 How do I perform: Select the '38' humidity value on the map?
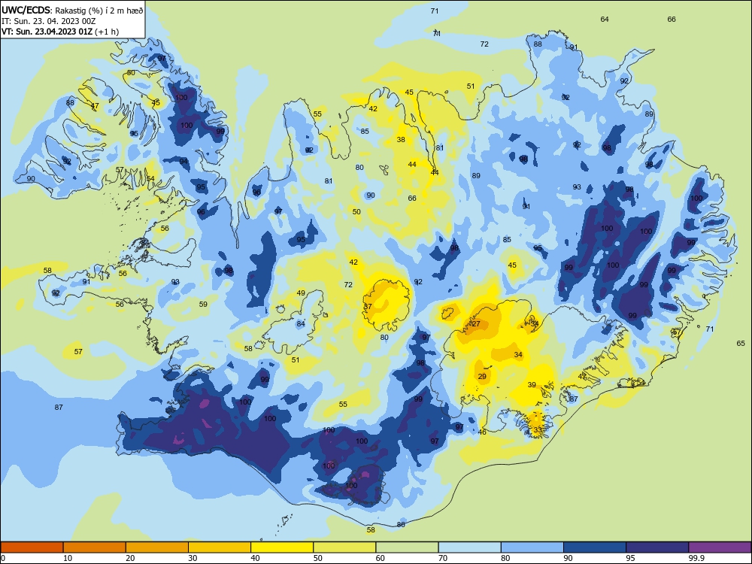pos(401,140)
